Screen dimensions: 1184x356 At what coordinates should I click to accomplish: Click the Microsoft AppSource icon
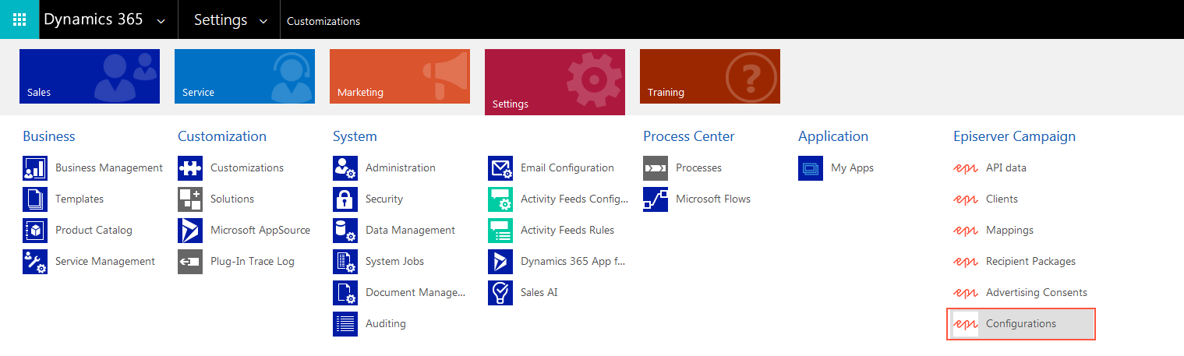click(190, 231)
